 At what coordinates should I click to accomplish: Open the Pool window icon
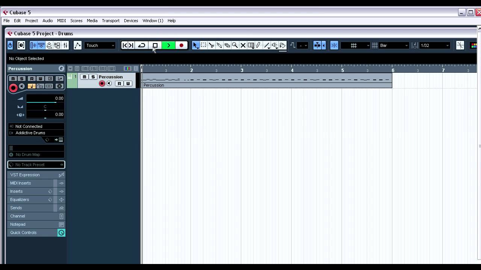57,45
